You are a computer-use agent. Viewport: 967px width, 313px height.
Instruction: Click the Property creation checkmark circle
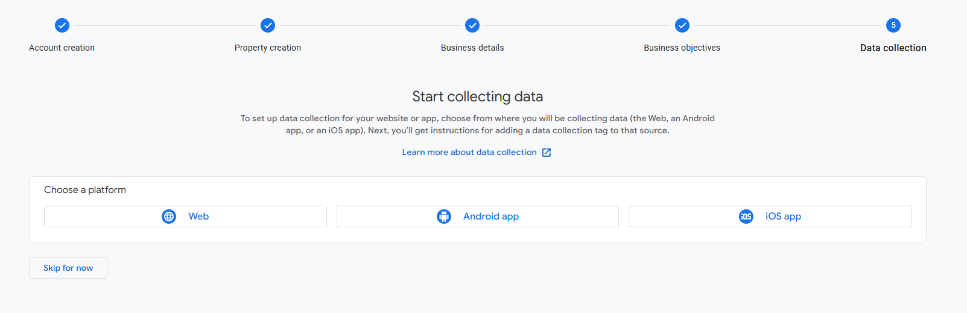[268, 25]
